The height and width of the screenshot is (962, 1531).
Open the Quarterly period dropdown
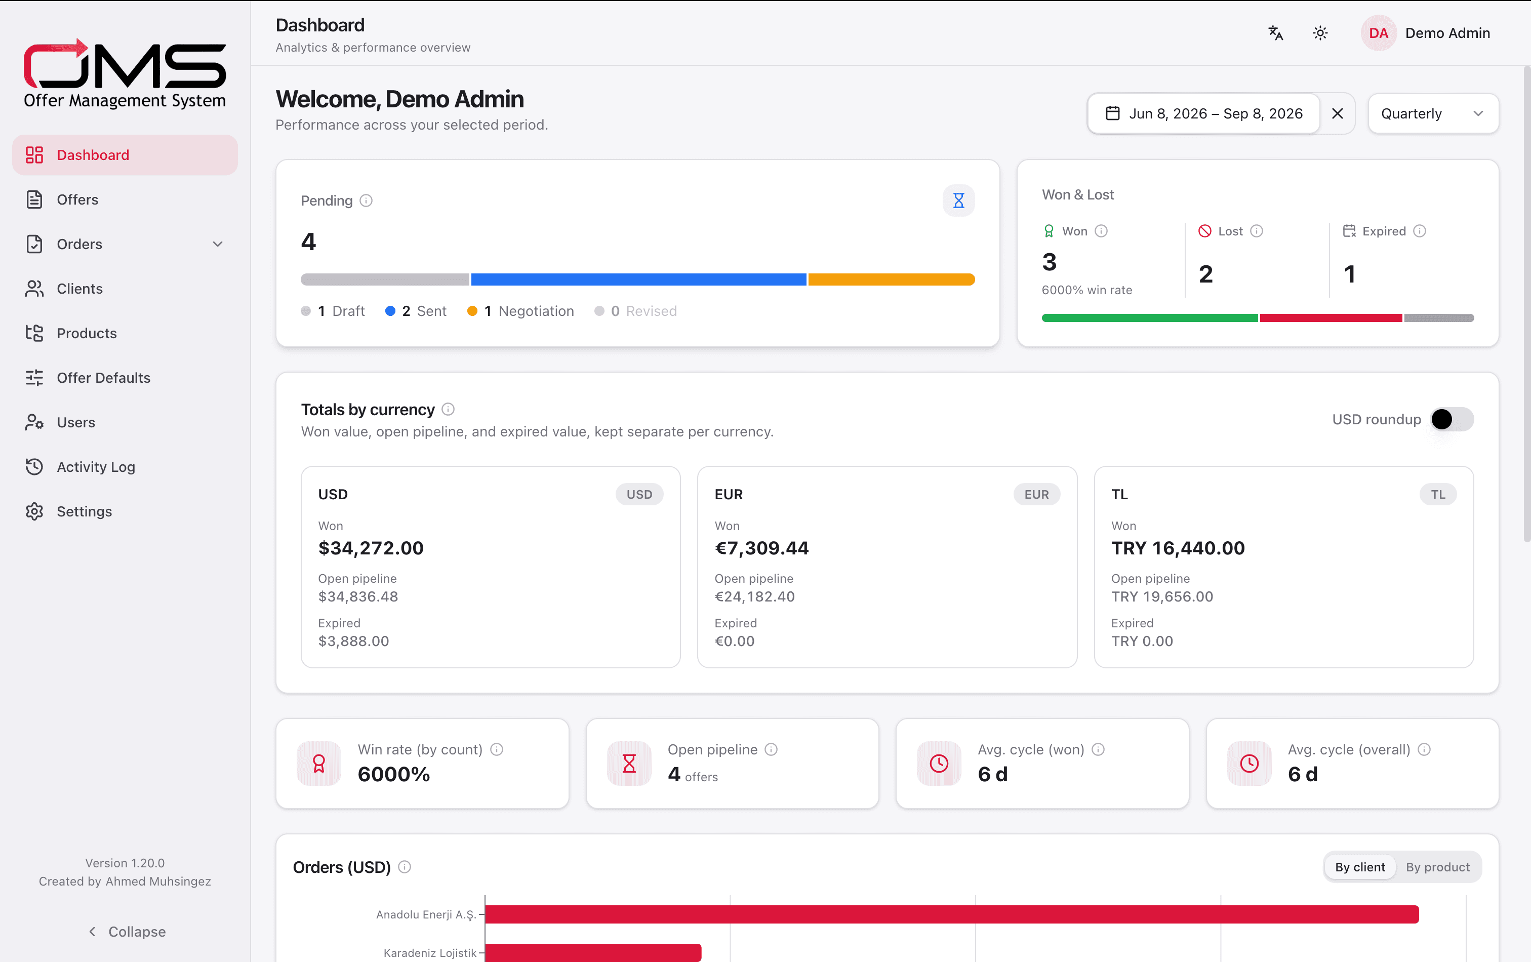tap(1433, 113)
